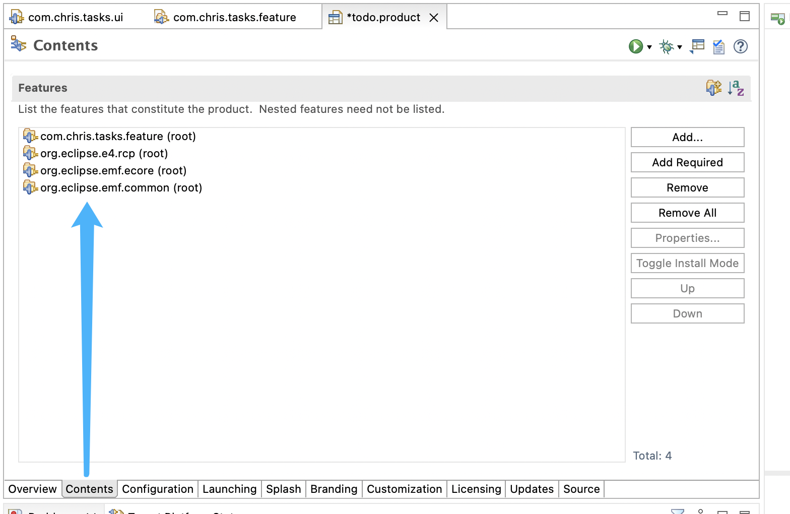Image resolution: width=790 pixels, height=514 pixels.
Task: Open the Branding tab
Action: (x=334, y=489)
